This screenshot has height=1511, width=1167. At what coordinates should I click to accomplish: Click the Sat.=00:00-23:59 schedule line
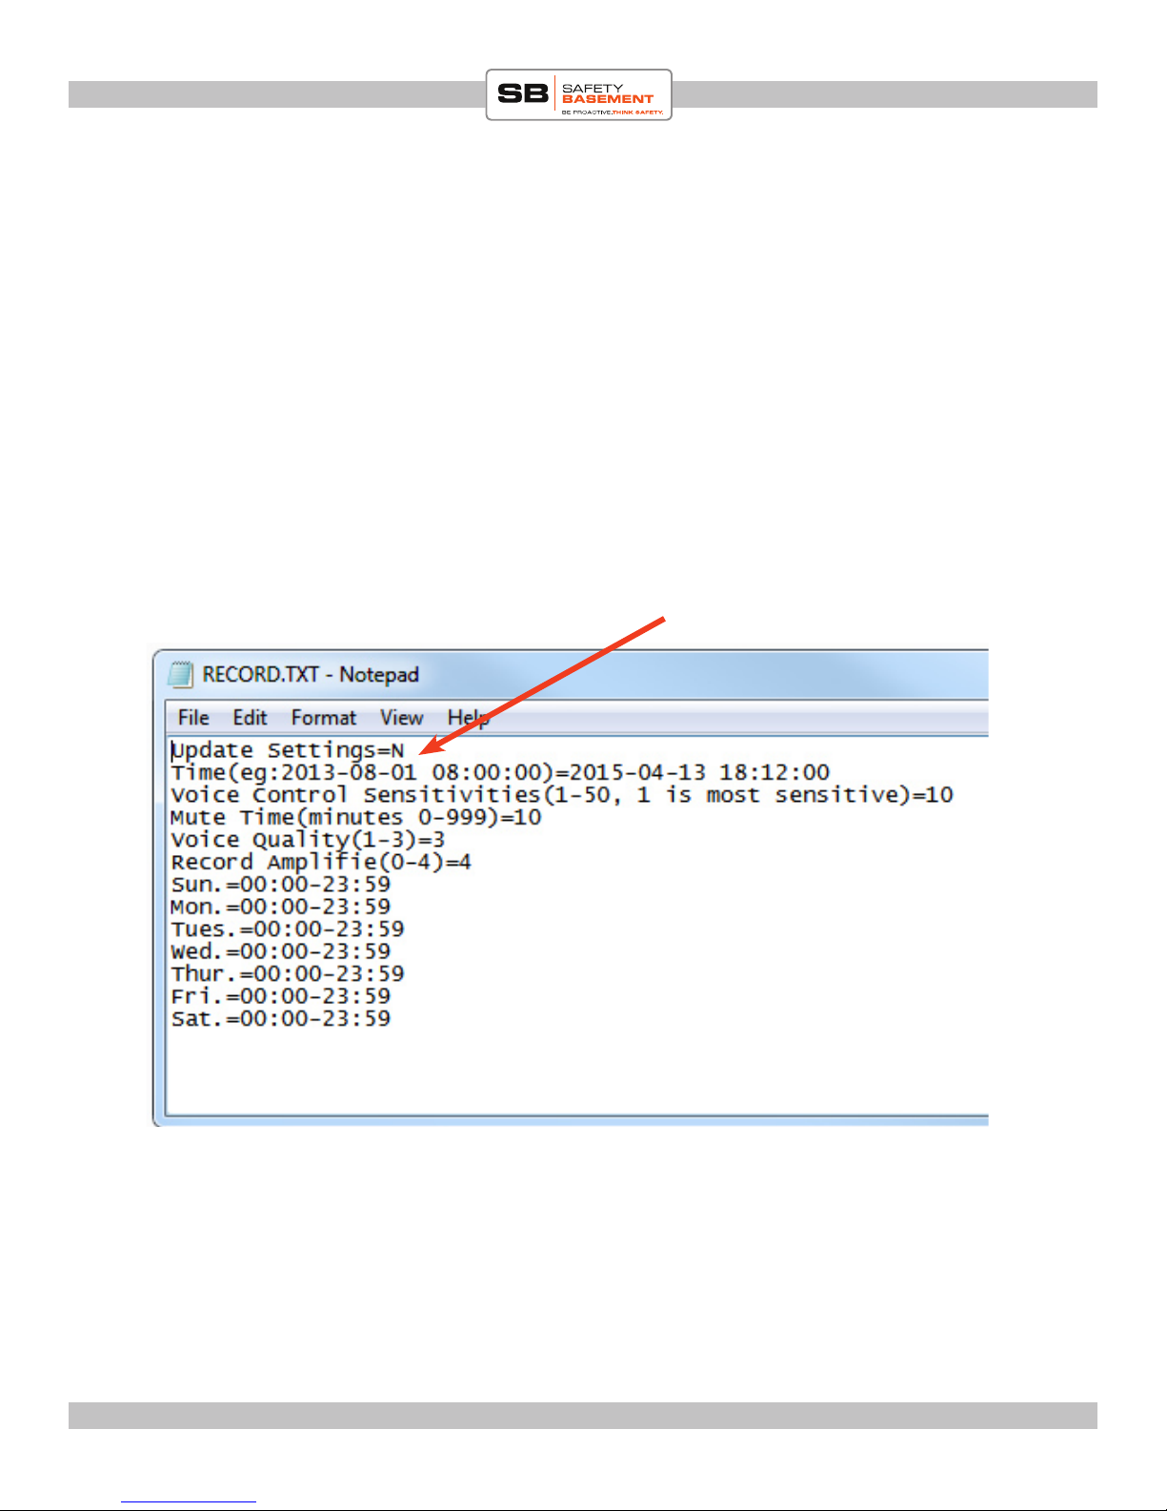click(280, 1018)
